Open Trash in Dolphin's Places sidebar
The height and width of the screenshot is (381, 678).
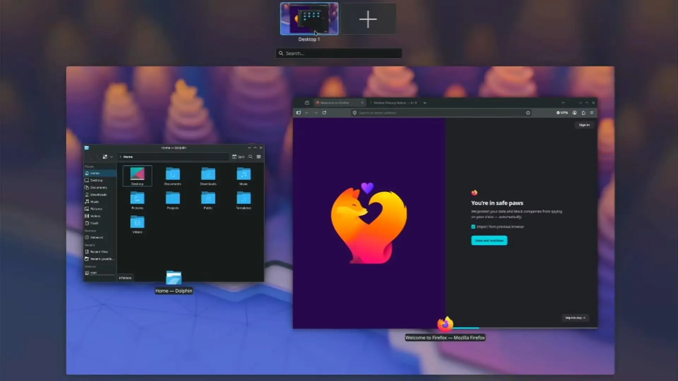pos(100,223)
